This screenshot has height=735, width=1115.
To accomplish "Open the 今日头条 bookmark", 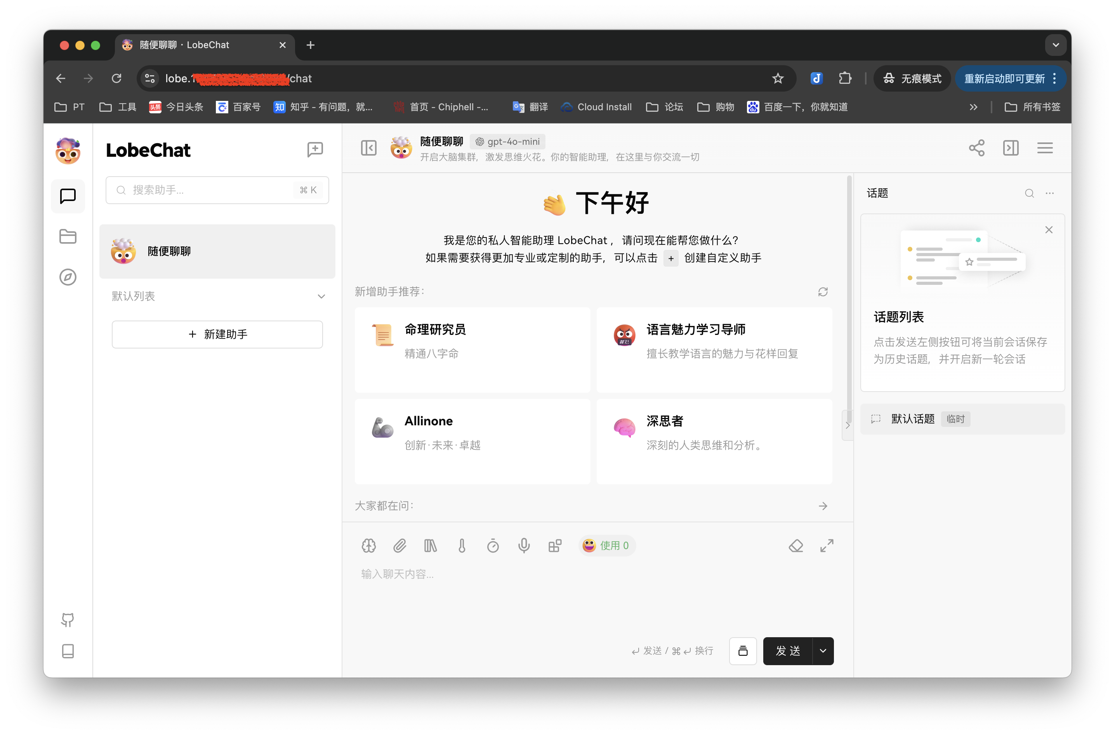I will [x=176, y=107].
